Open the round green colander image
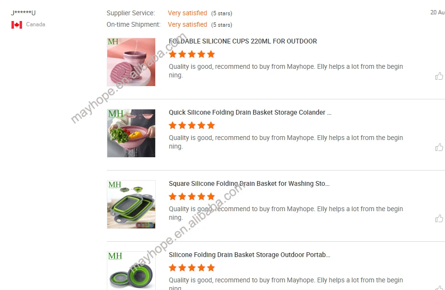 coord(131,271)
